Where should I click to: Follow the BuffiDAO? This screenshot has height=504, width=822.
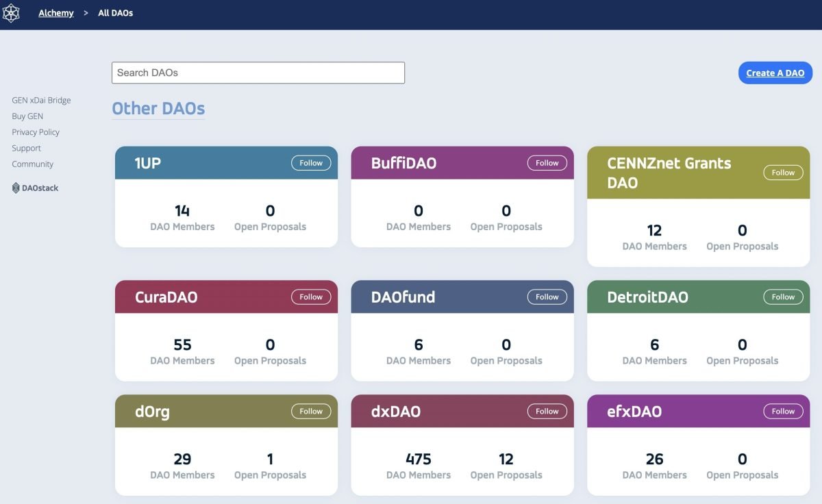547,163
